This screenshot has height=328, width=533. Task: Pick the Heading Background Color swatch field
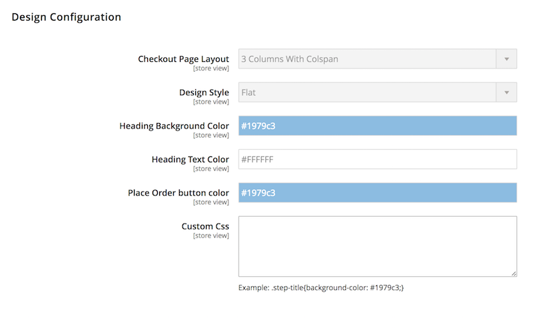(x=378, y=126)
